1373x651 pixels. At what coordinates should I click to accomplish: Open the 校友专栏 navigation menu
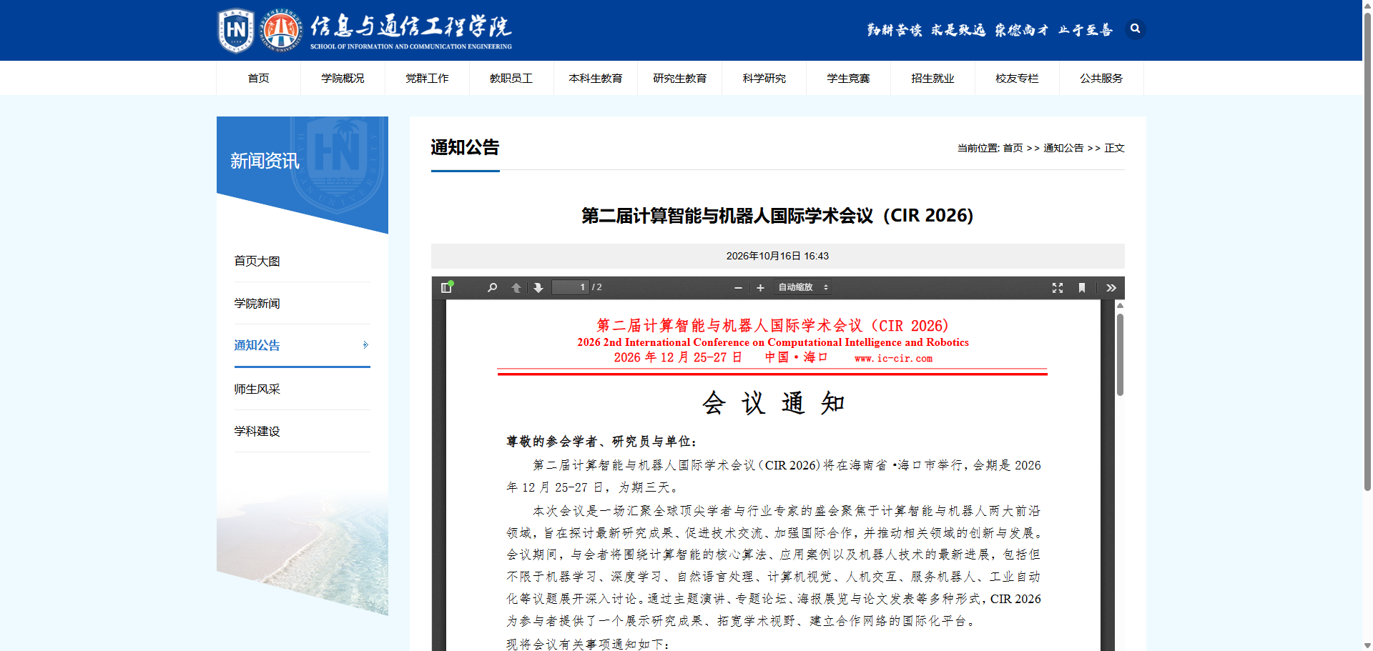(1017, 78)
